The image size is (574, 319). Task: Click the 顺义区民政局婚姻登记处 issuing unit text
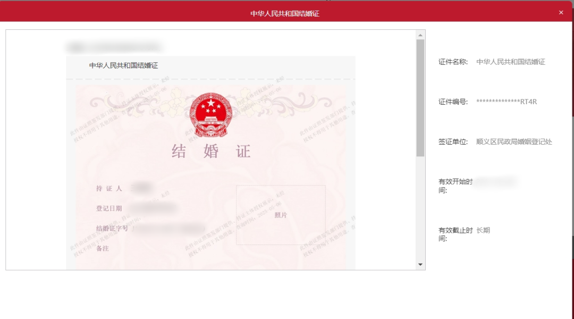pos(514,142)
